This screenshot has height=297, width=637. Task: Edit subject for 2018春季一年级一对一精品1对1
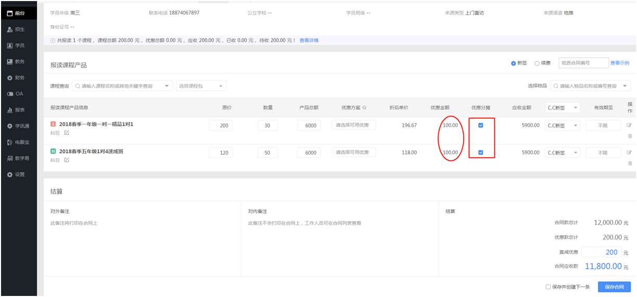click(67, 133)
